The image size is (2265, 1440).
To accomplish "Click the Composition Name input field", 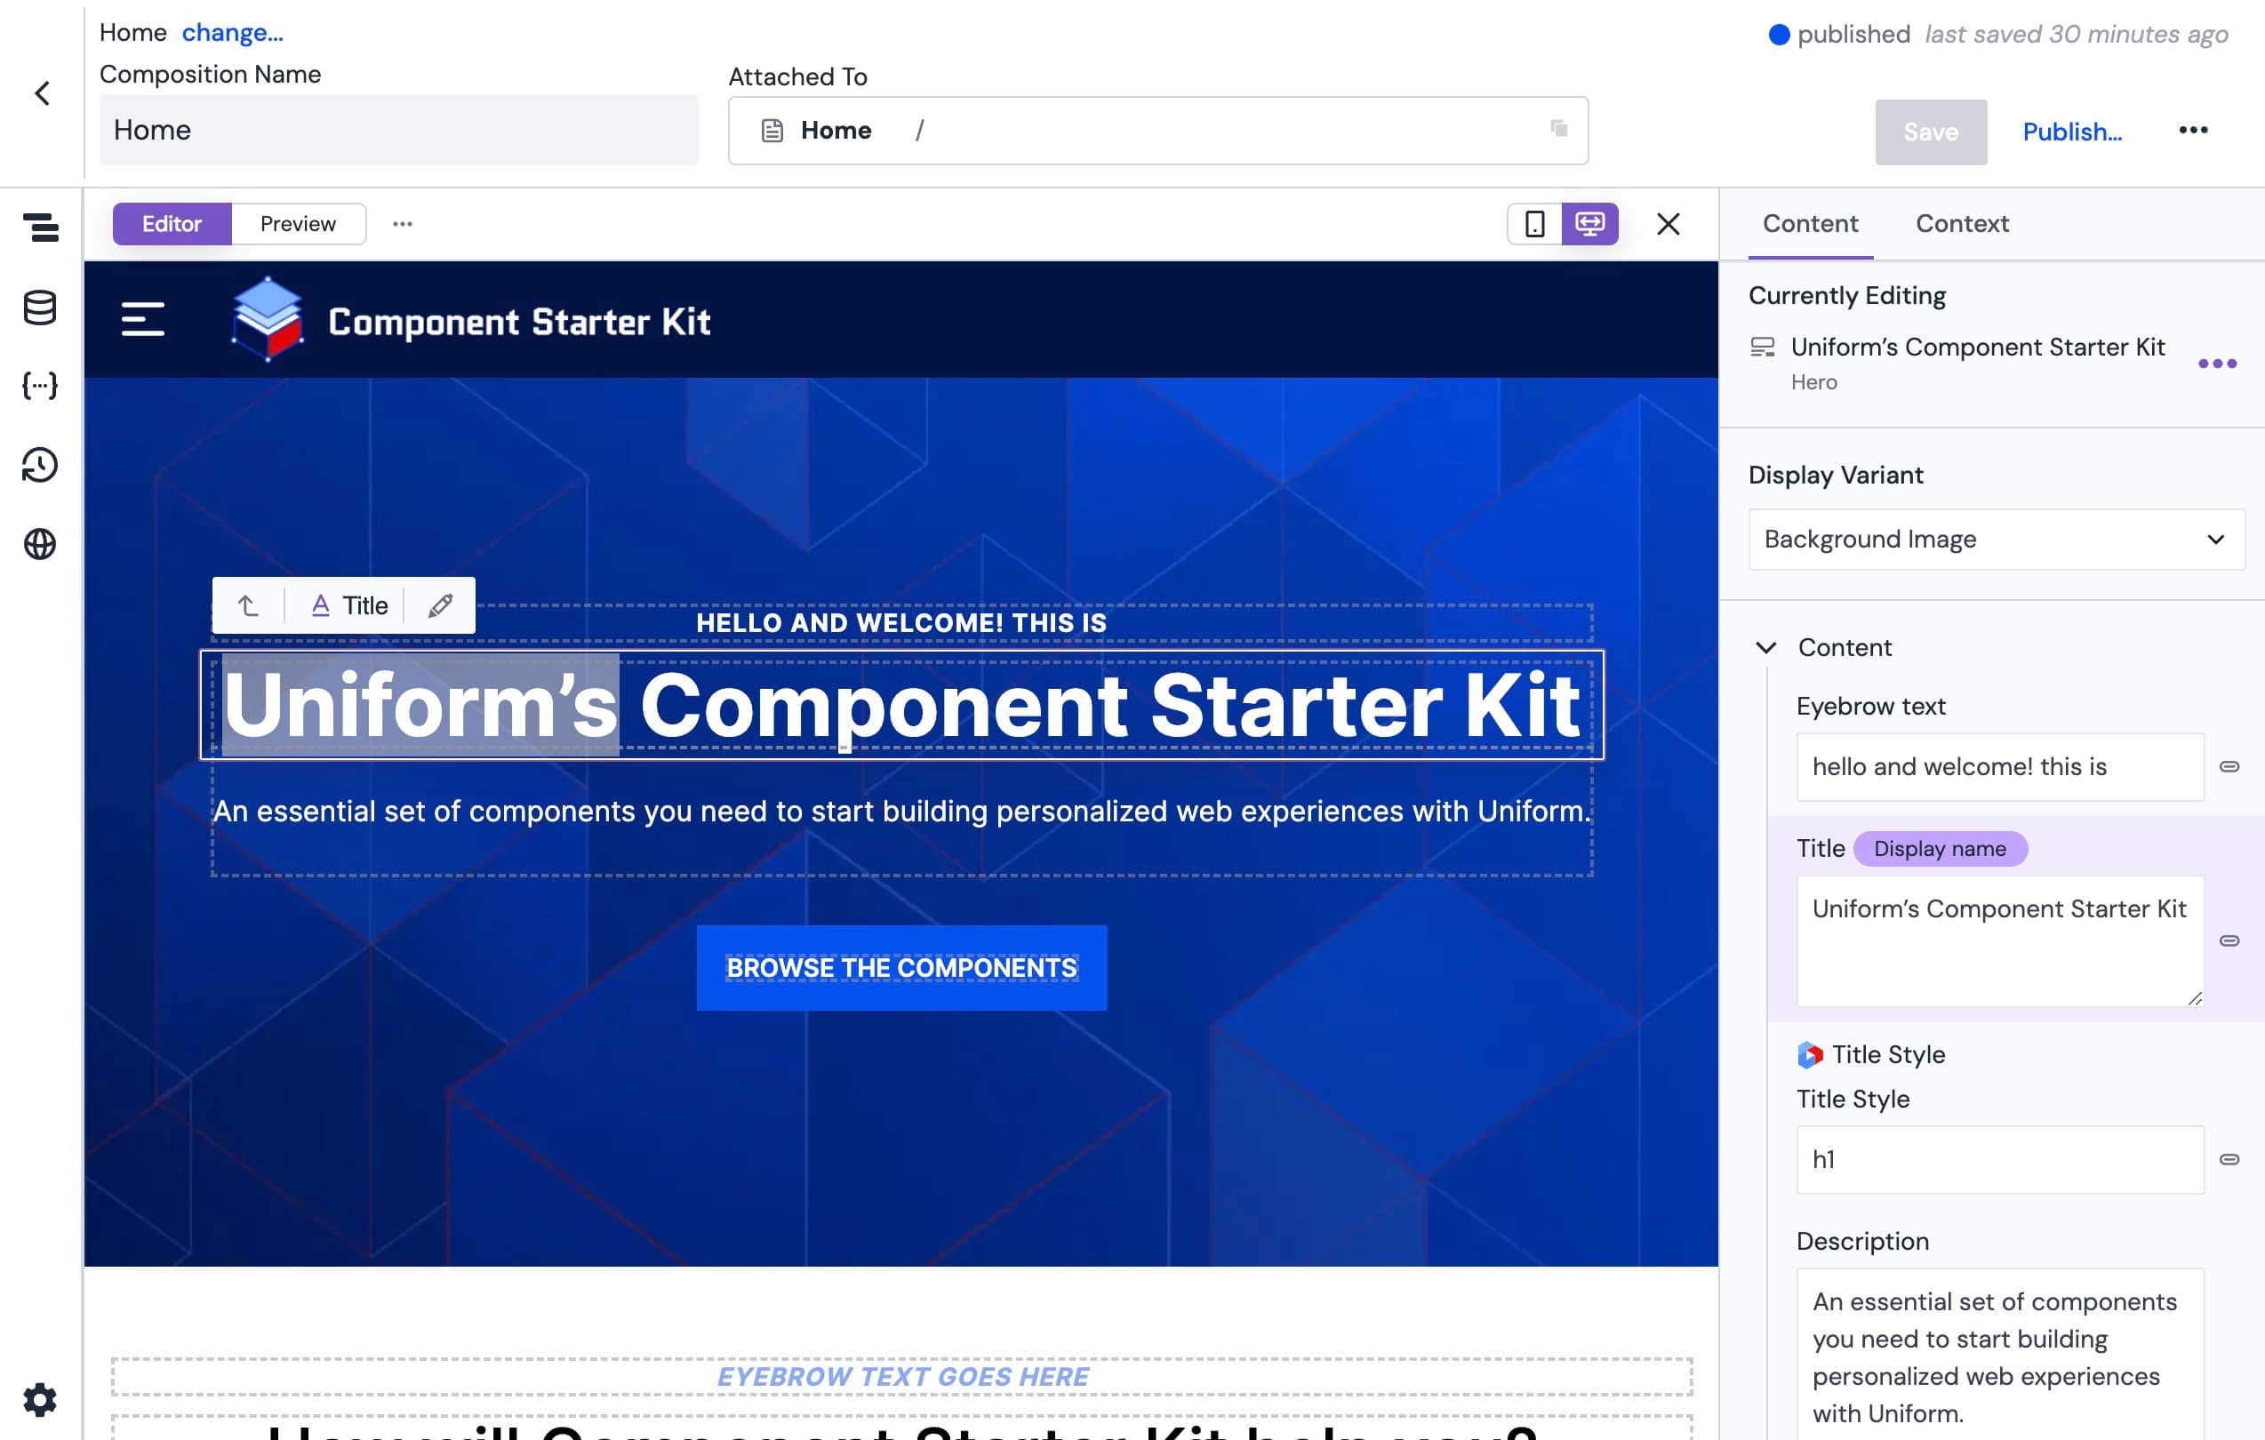I will (399, 130).
